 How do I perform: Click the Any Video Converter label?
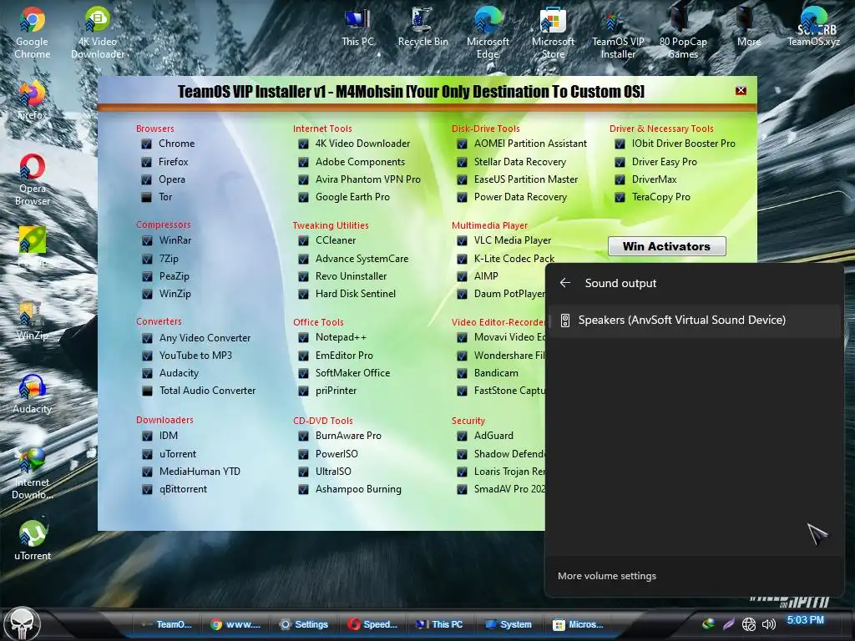click(x=205, y=338)
